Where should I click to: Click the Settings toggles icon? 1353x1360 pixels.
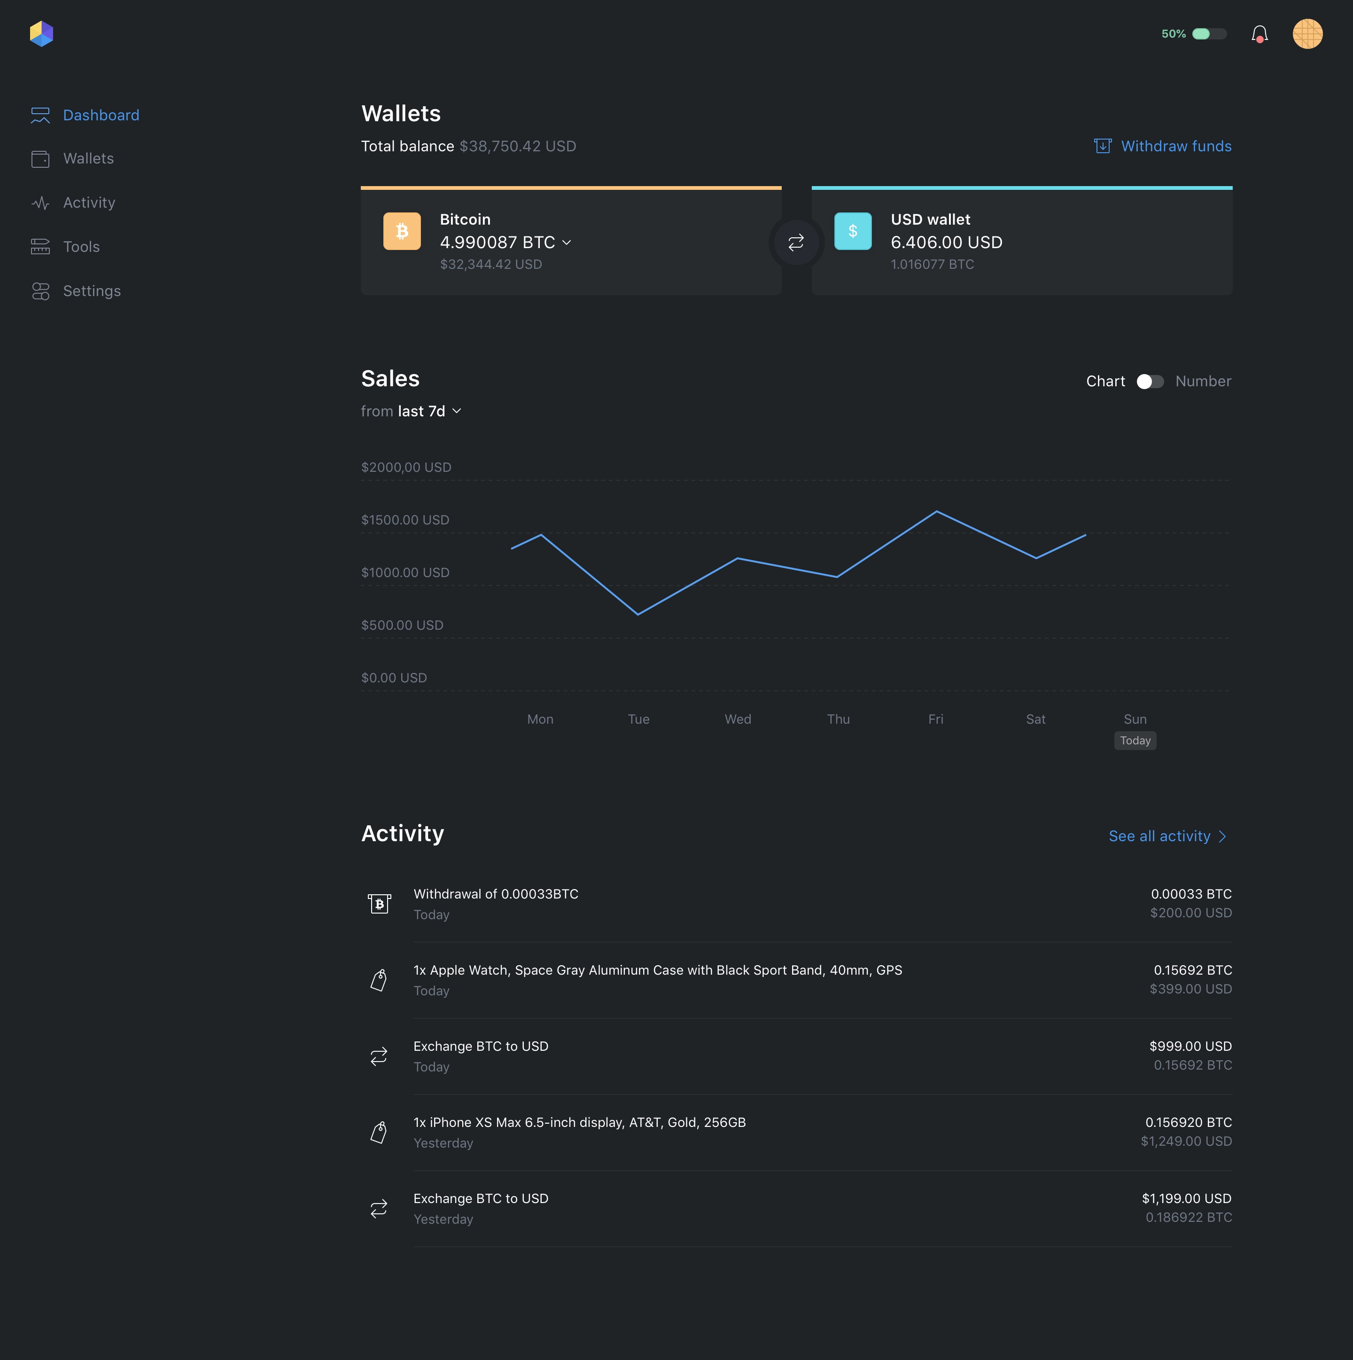pos(40,291)
